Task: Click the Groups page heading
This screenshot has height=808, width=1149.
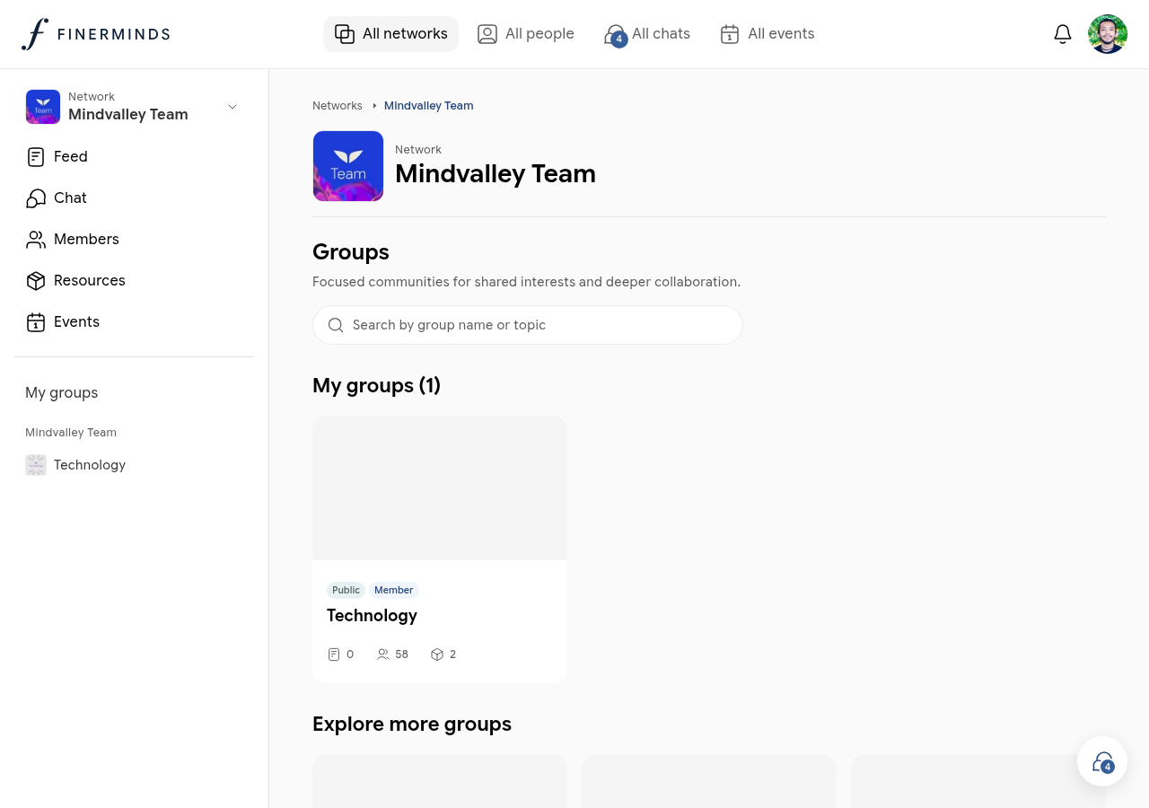Action: [x=351, y=251]
